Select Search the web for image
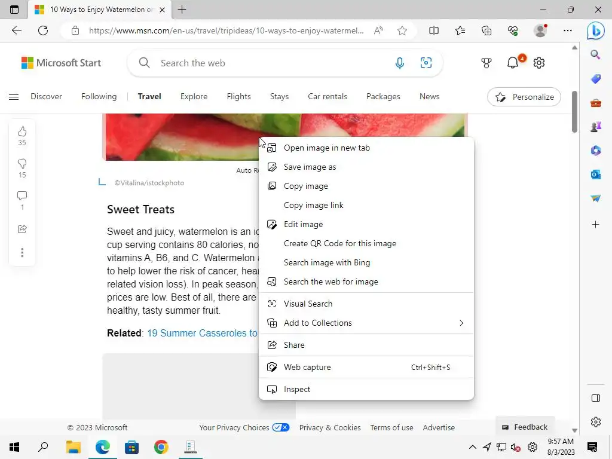The width and height of the screenshot is (612, 459). point(366,282)
